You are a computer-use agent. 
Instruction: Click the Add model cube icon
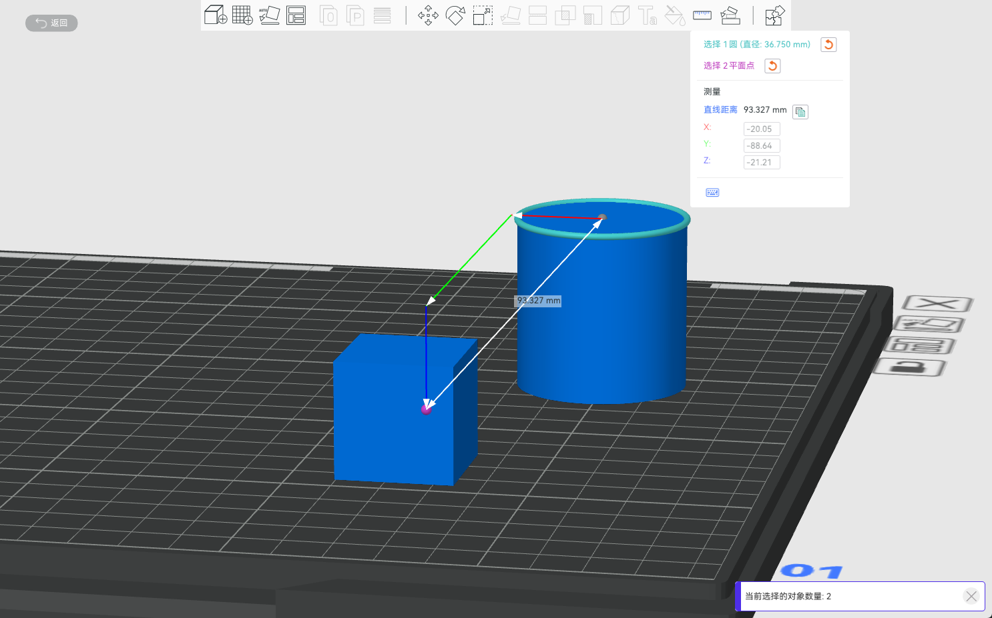tap(215, 15)
